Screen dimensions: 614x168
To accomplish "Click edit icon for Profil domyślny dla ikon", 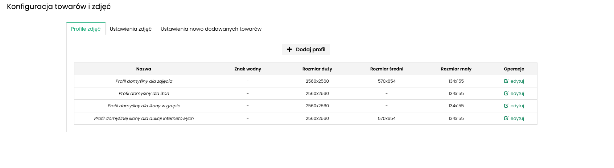I will [x=506, y=94].
